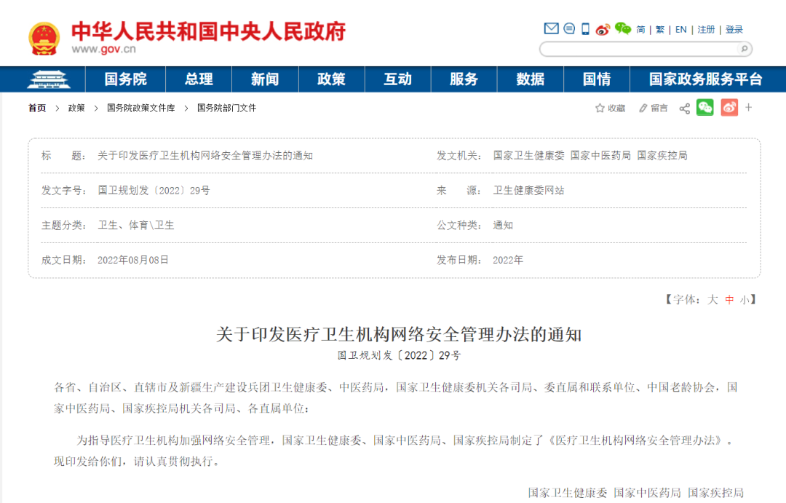
Task: Share via red Weibo button
Action: click(729, 108)
